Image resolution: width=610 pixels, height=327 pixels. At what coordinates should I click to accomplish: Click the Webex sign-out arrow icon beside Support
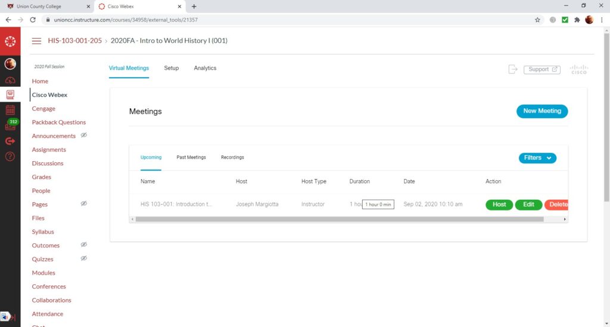point(513,70)
